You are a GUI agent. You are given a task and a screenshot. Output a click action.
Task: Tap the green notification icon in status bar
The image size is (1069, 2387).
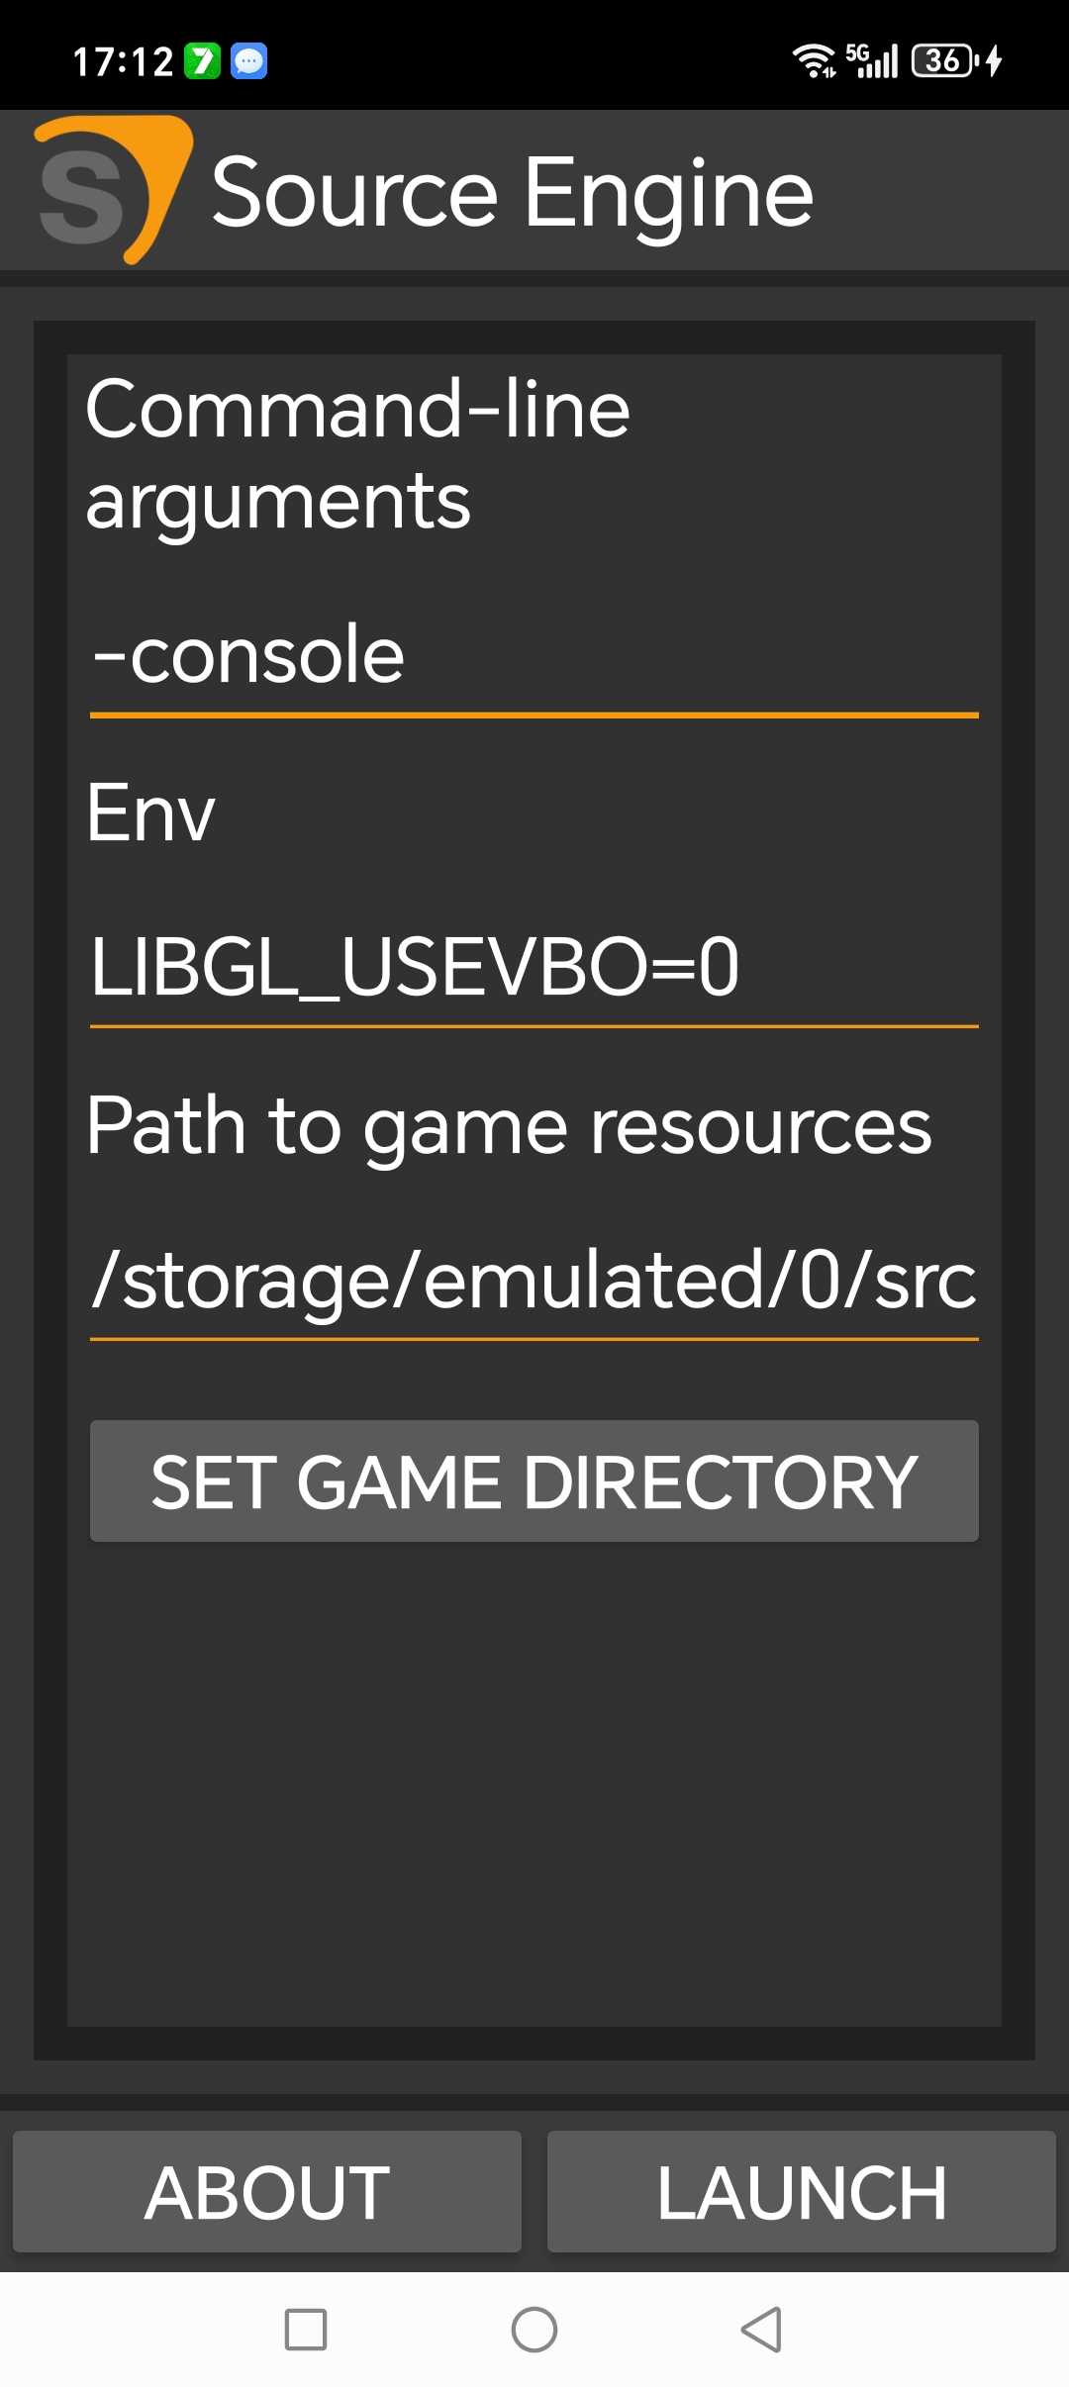pyautogui.click(x=202, y=61)
